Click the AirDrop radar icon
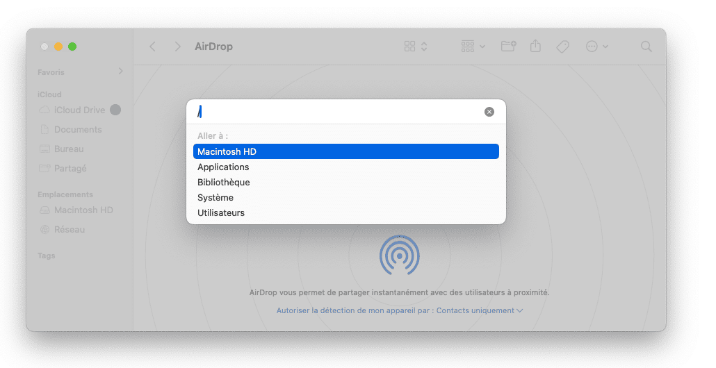The width and height of the screenshot is (716, 368). [400, 256]
